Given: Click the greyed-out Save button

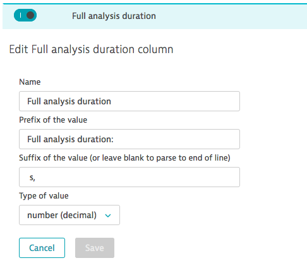Looking at the screenshot, I should click(x=95, y=248).
